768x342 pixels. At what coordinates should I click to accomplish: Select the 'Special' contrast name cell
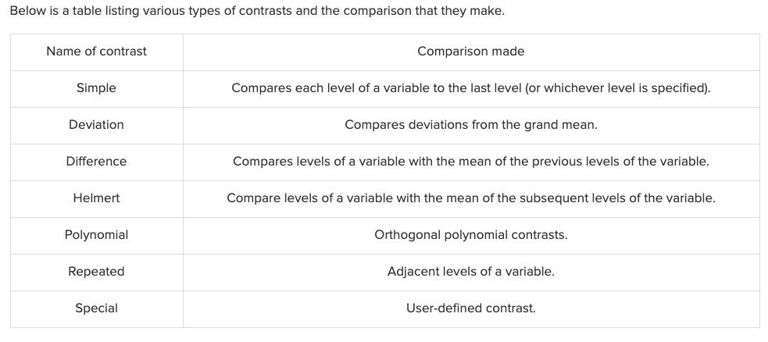[x=97, y=308]
